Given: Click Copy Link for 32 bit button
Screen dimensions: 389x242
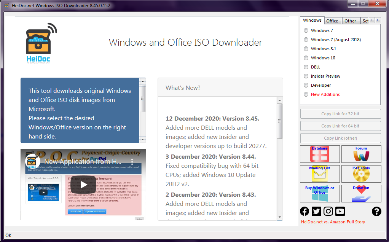Looking at the screenshot, I should tap(340, 114).
